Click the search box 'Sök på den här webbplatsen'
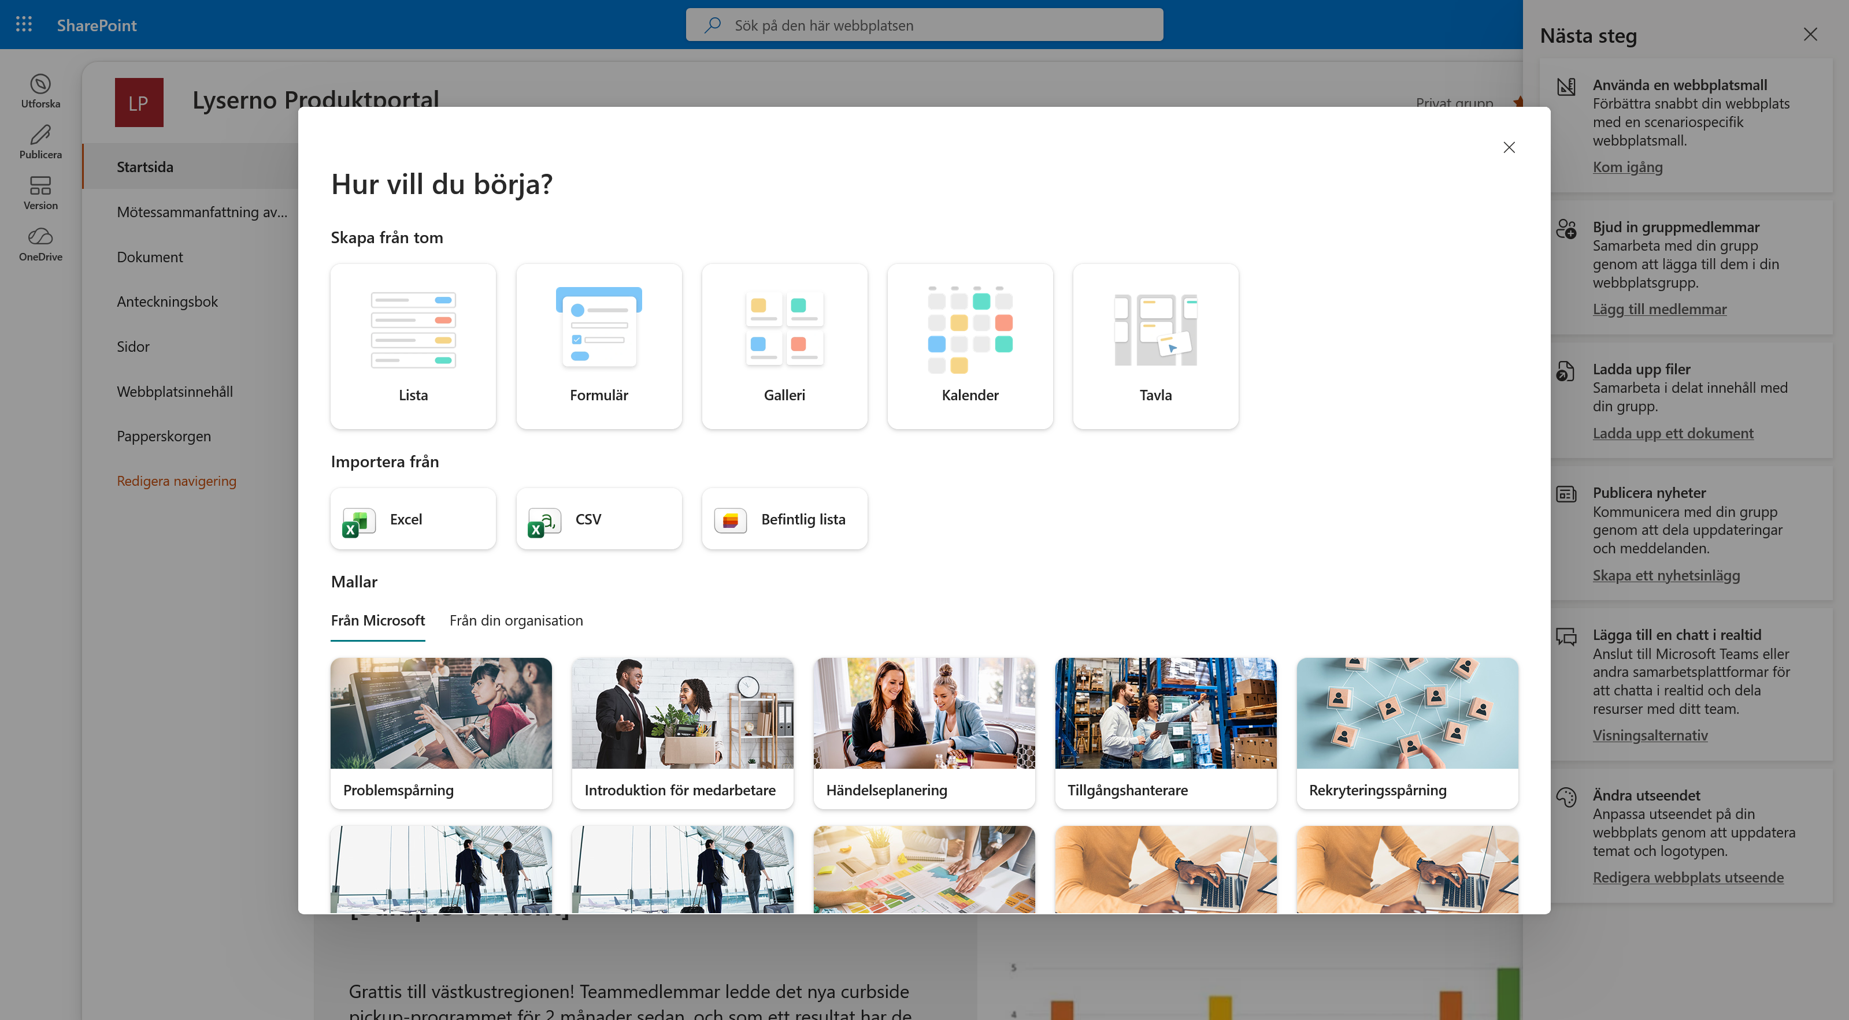1849x1020 pixels. tap(924, 25)
